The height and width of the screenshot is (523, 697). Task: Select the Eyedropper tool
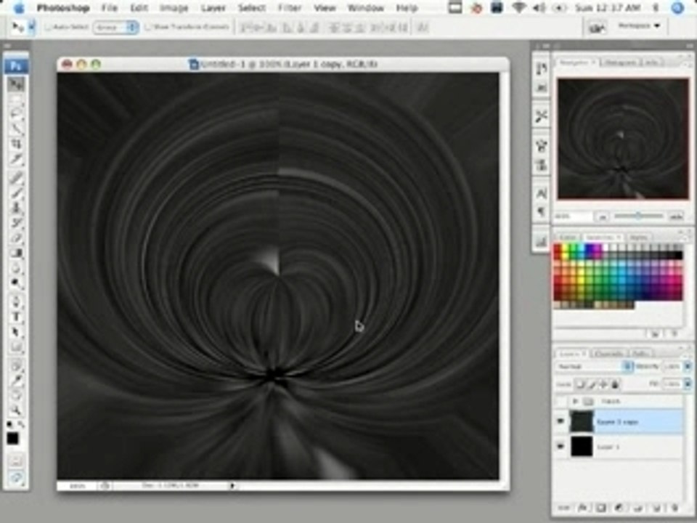tap(17, 380)
